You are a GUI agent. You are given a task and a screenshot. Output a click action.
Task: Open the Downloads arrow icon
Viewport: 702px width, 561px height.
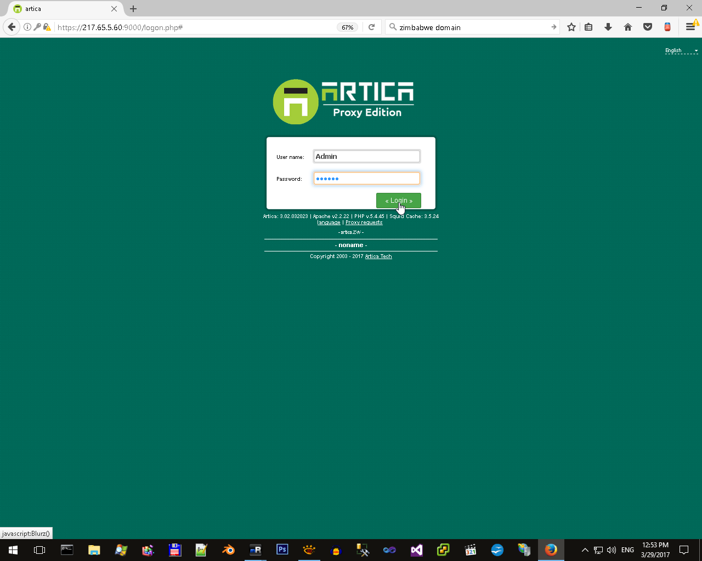[x=608, y=27]
